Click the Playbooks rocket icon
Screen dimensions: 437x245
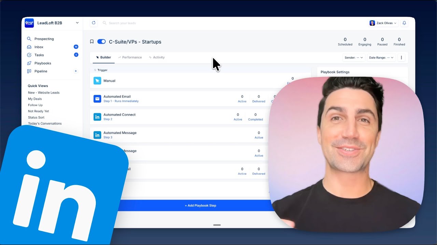click(29, 63)
